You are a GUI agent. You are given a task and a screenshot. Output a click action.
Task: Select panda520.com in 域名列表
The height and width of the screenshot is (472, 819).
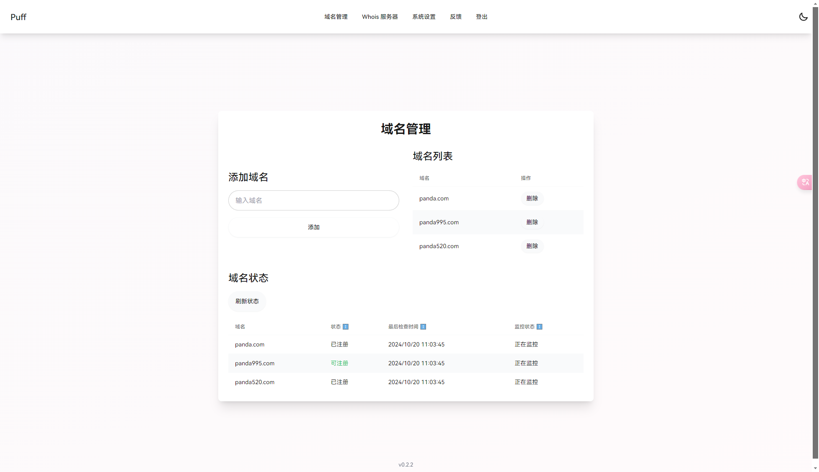click(439, 246)
